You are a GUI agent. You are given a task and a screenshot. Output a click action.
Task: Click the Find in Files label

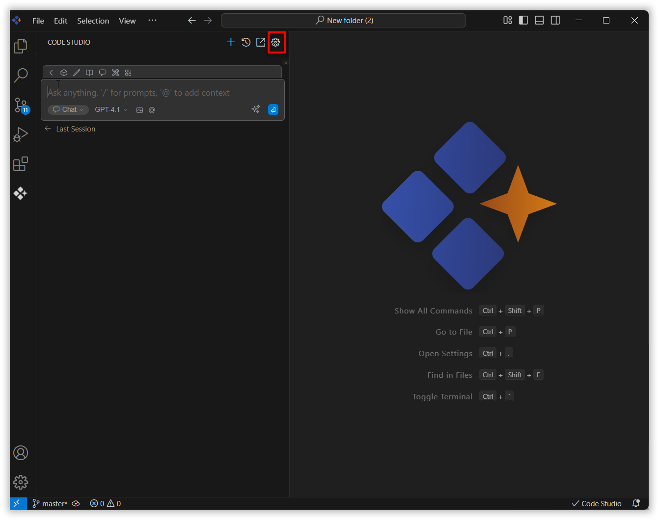pos(450,375)
